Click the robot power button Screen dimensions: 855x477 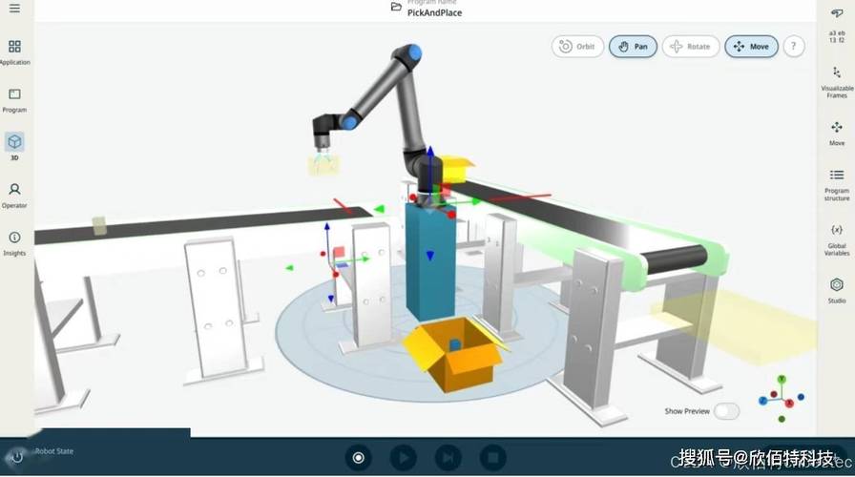[x=17, y=457]
